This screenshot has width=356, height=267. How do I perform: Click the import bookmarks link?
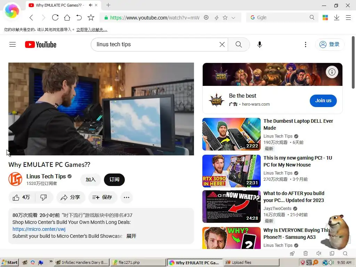(x=92, y=30)
